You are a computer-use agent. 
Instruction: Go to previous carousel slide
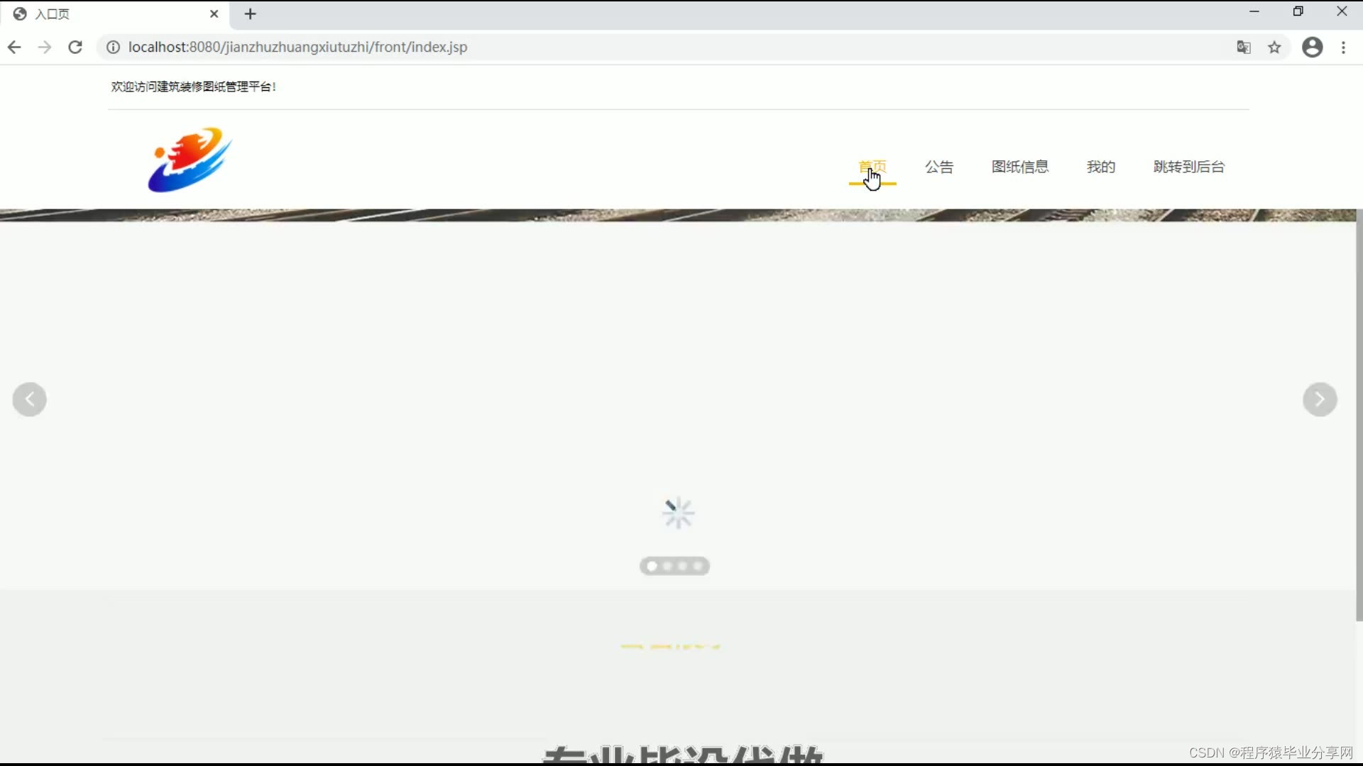pyautogui.click(x=30, y=399)
